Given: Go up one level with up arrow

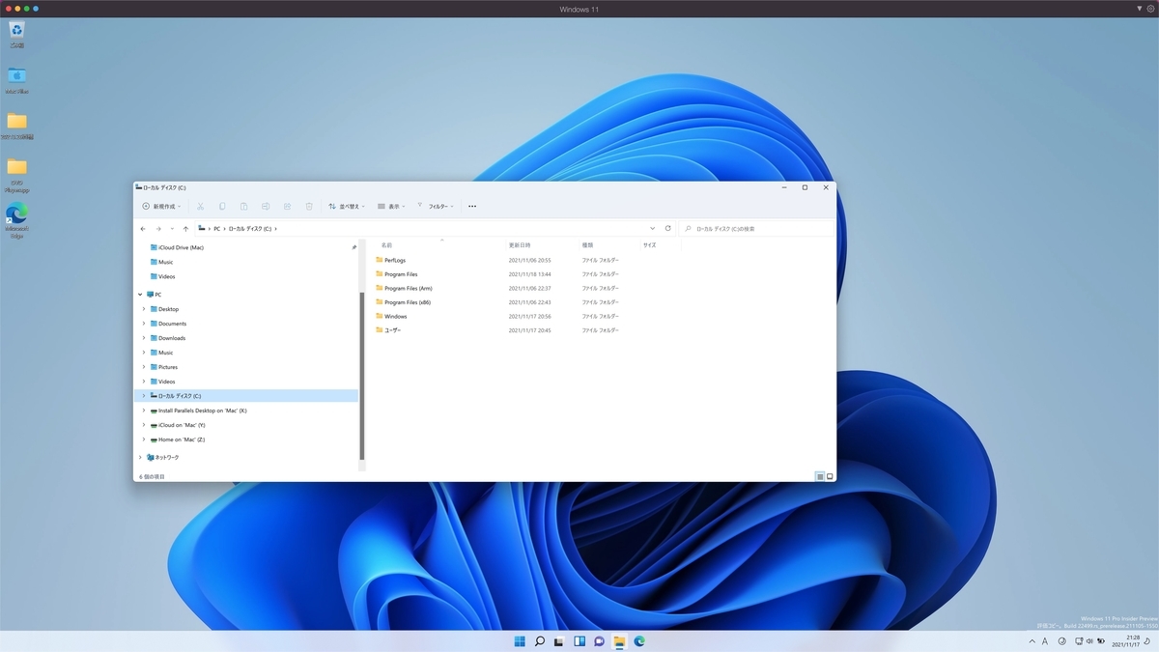Looking at the screenshot, I should pos(185,229).
